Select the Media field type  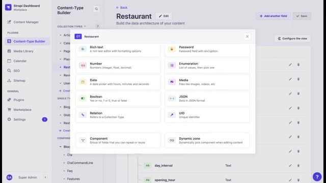click(207, 82)
